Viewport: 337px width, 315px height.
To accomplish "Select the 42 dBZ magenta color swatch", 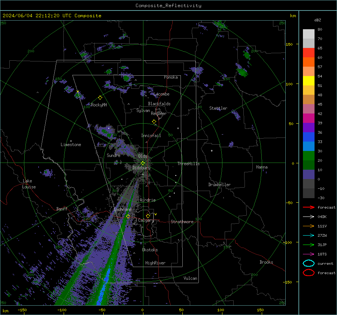I will click(x=309, y=118).
